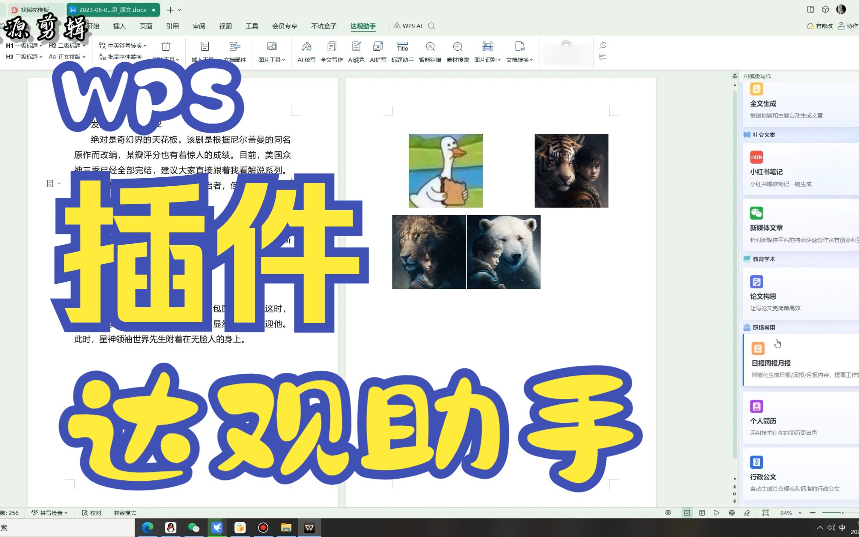Click the volume icon in system tray

coord(831,528)
